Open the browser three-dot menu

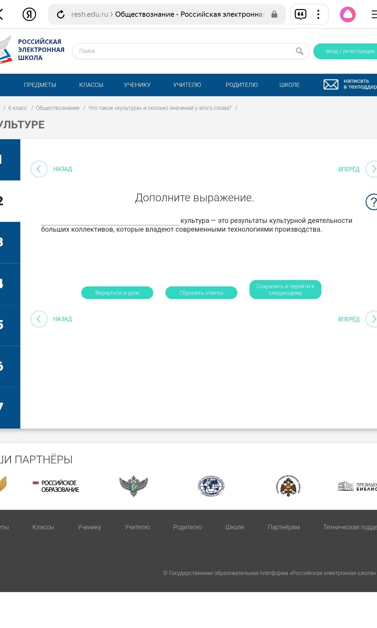point(318,14)
